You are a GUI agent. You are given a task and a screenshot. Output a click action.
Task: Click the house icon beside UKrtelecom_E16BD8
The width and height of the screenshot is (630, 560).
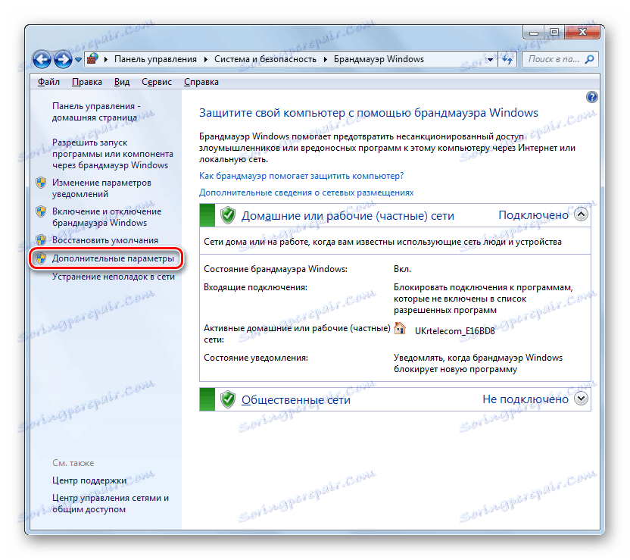[399, 328]
